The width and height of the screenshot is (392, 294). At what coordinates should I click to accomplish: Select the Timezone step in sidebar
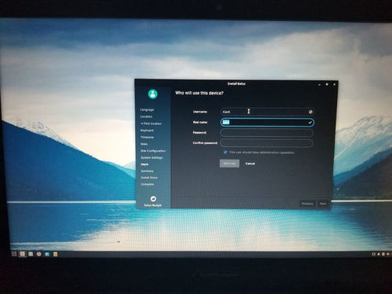(147, 137)
